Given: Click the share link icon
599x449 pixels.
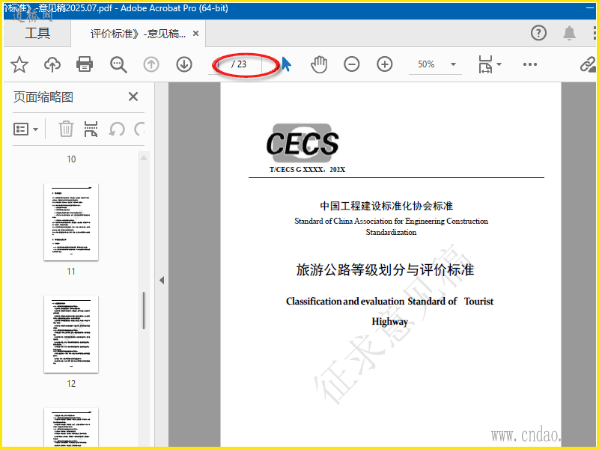Looking at the screenshot, I should tap(588, 64).
